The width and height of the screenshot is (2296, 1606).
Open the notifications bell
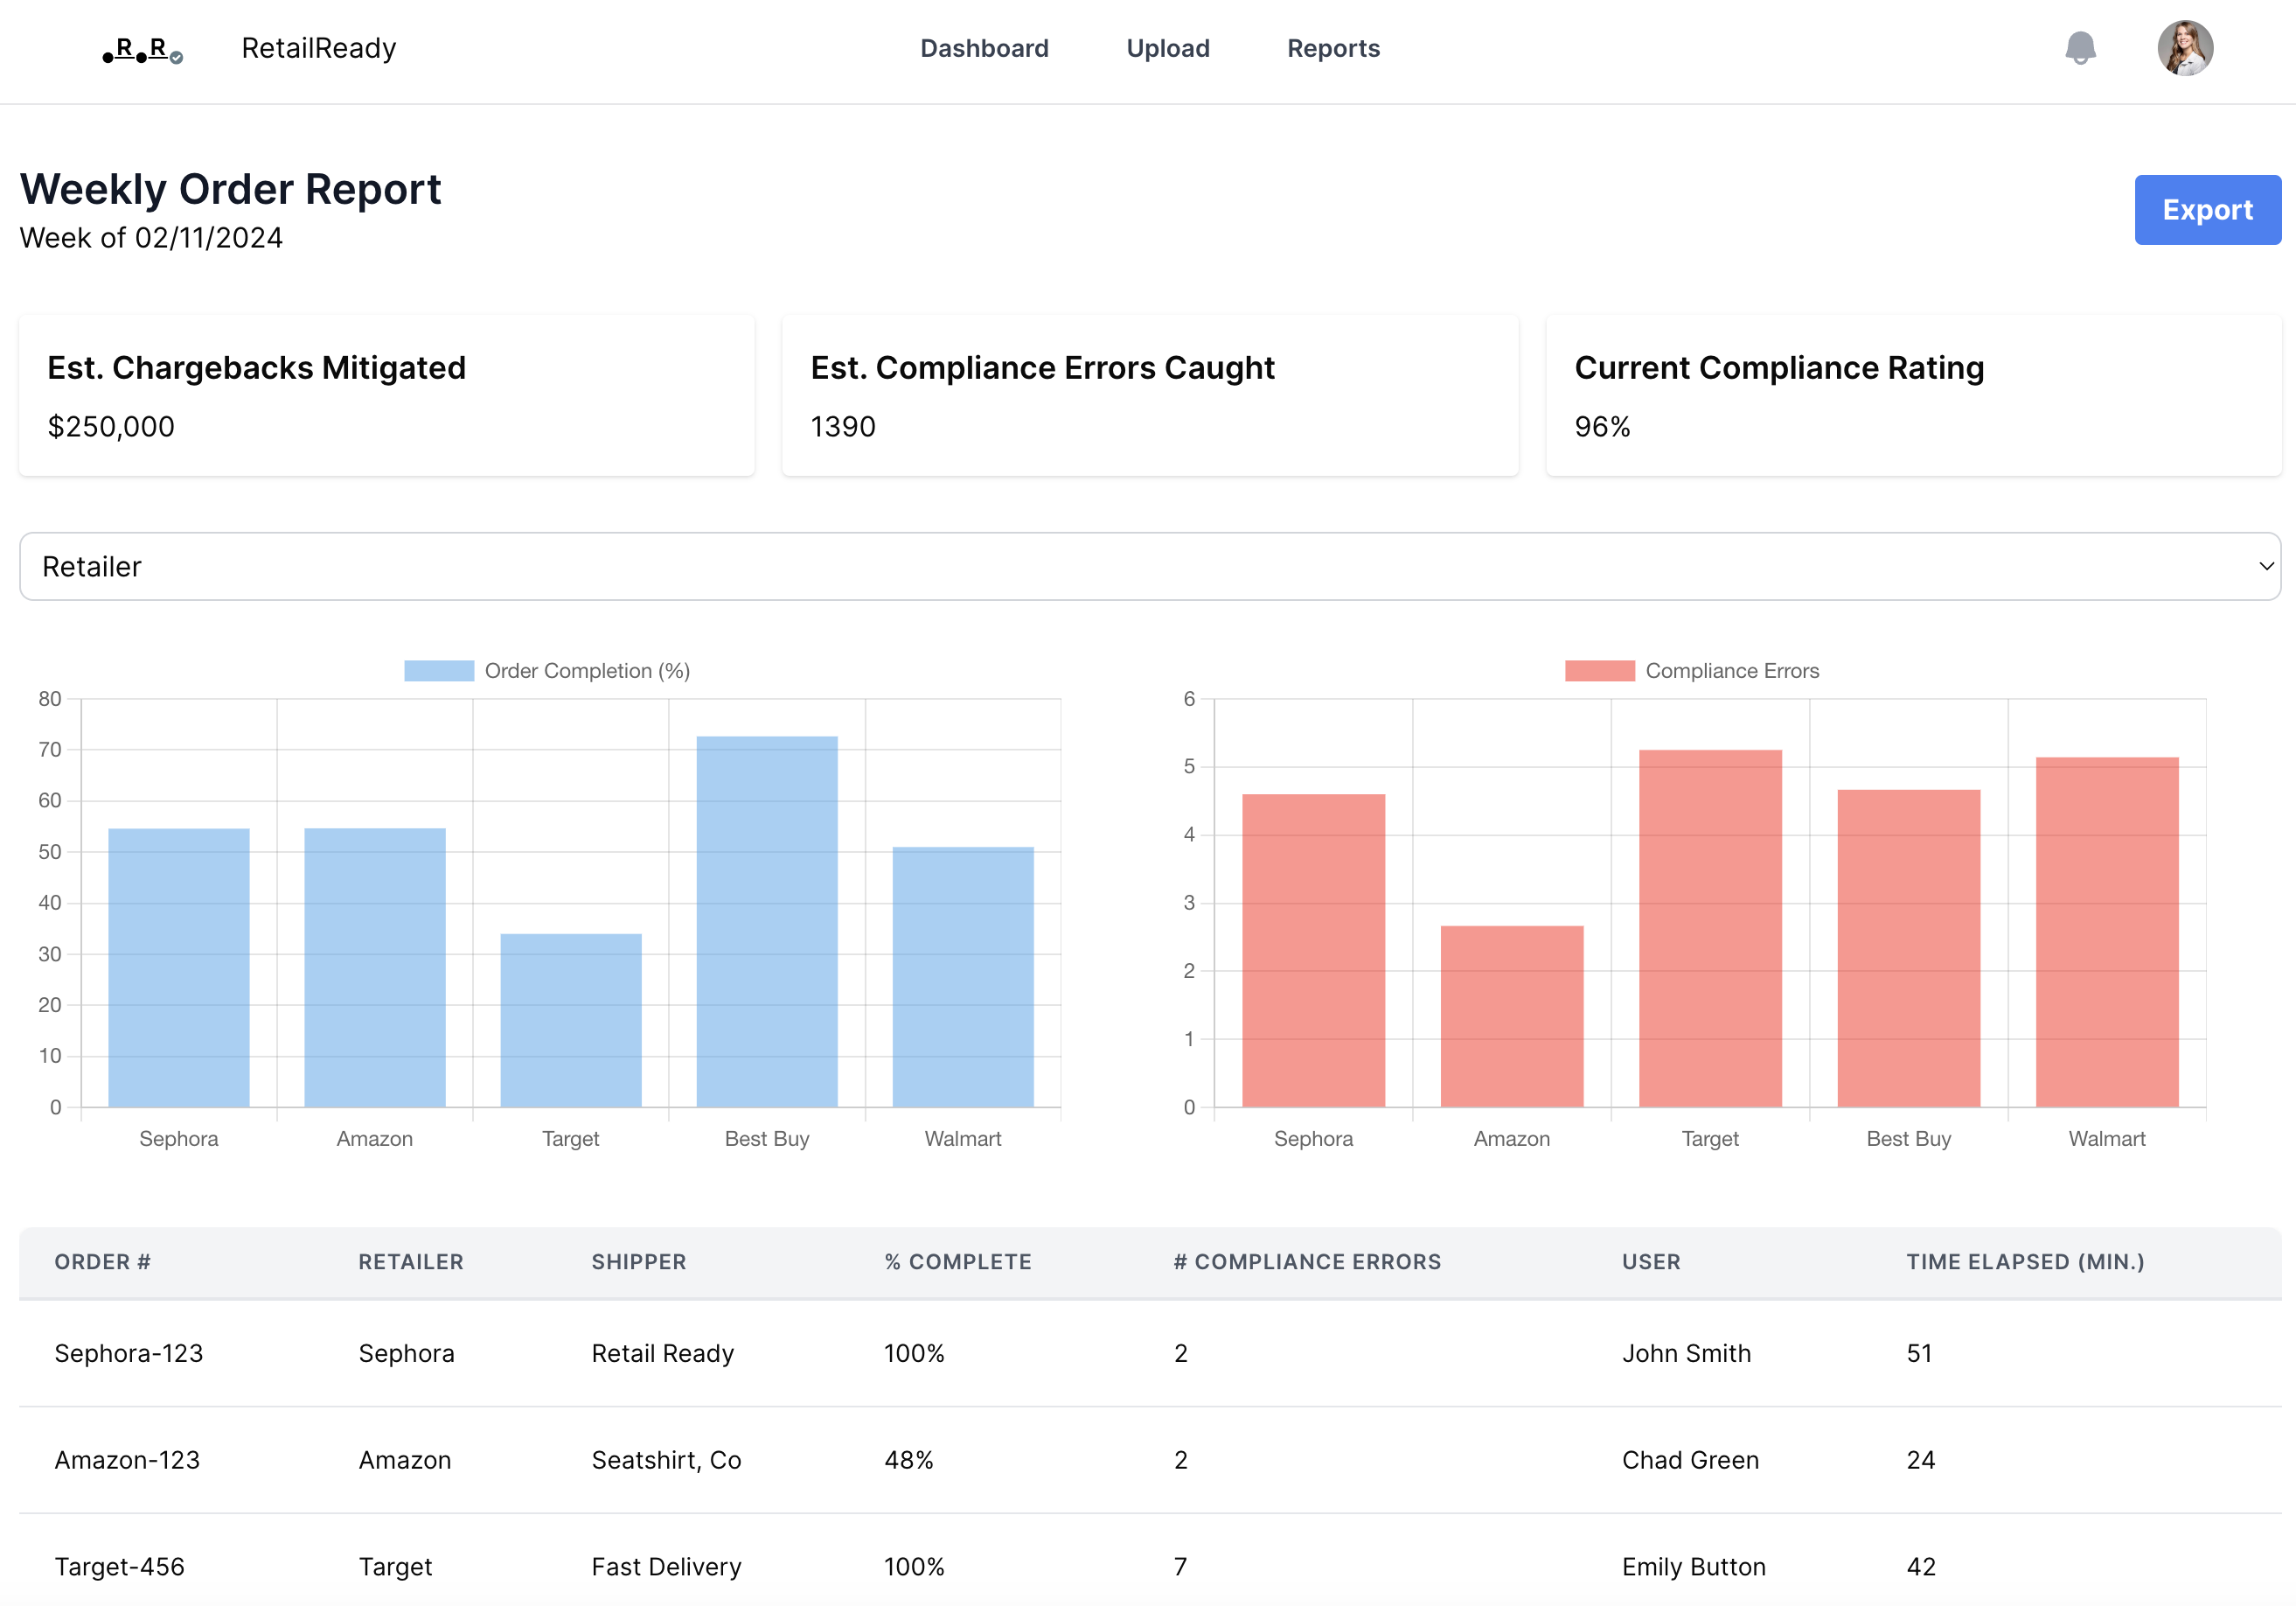tap(2080, 48)
